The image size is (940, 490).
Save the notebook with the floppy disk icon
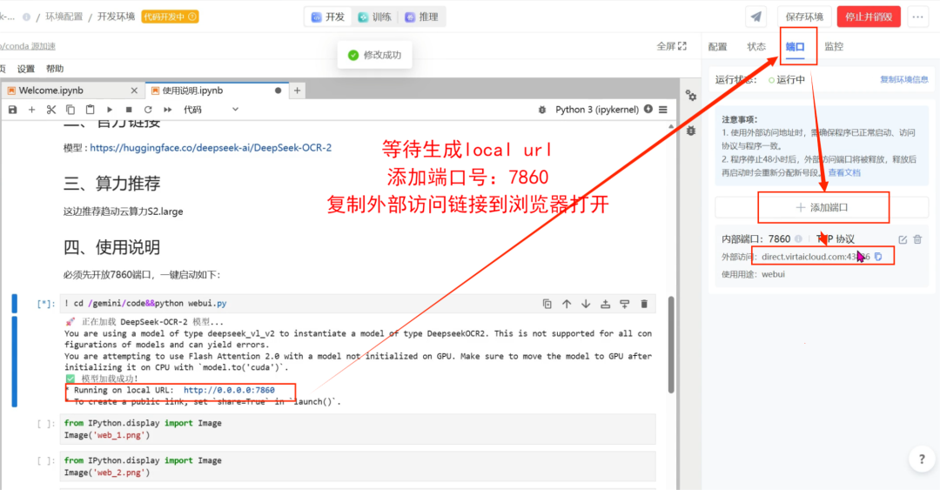tap(12, 110)
